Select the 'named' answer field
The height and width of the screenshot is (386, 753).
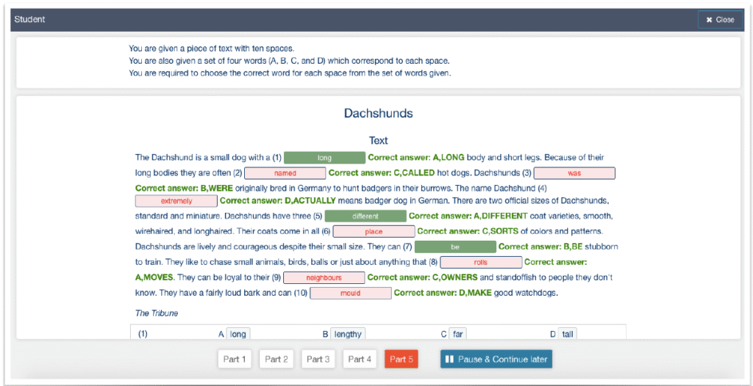click(285, 173)
